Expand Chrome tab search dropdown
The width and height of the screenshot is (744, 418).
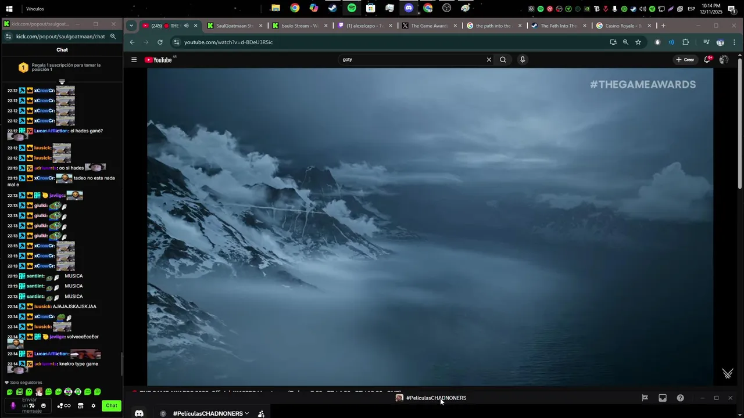pos(131,26)
